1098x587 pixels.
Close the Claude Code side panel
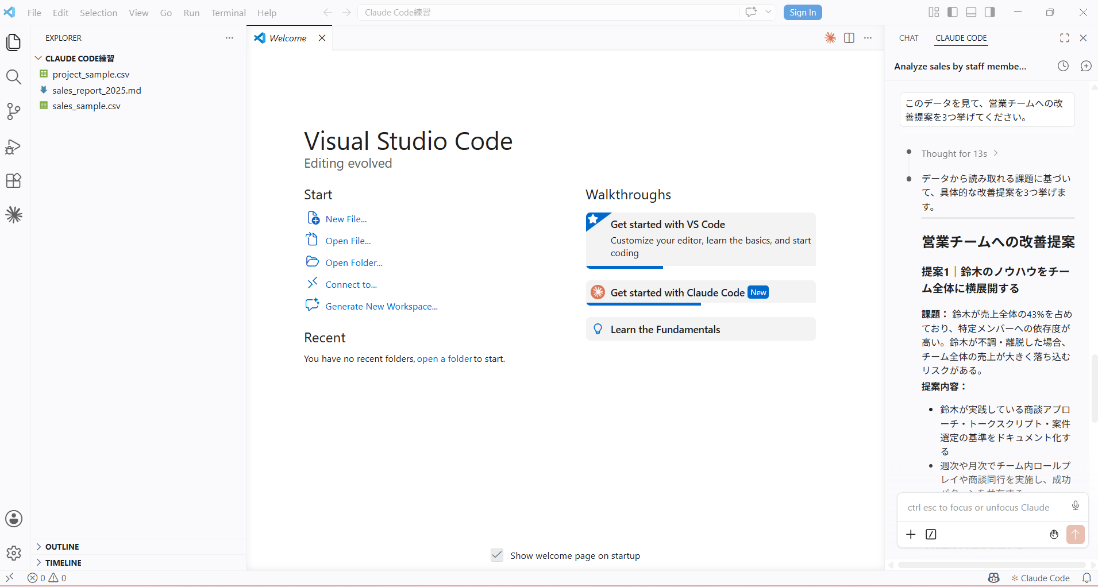point(1083,38)
